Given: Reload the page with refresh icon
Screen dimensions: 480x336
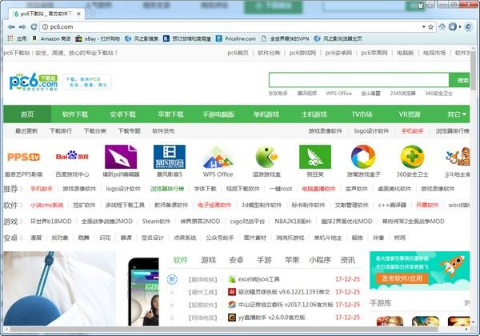Looking at the screenshot, I should click(34, 27).
